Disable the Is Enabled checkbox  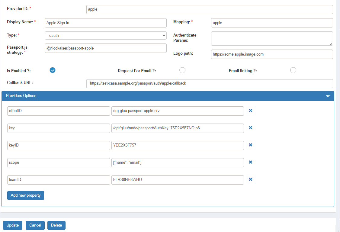pos(53,70)
